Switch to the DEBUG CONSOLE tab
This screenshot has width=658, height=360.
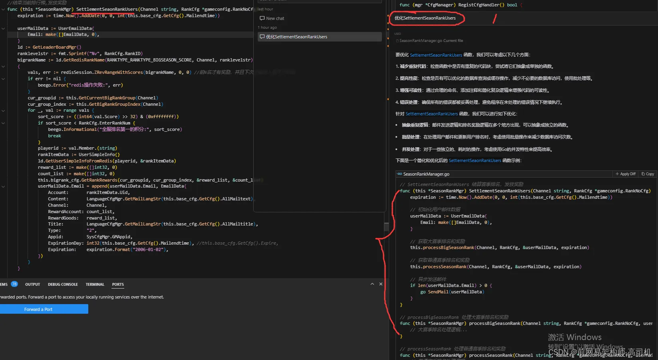click(63, 285)
